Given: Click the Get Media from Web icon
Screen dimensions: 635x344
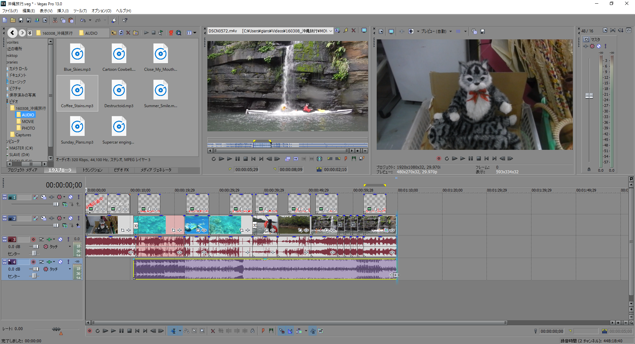Looking at the screenshot, I should 179,33.
